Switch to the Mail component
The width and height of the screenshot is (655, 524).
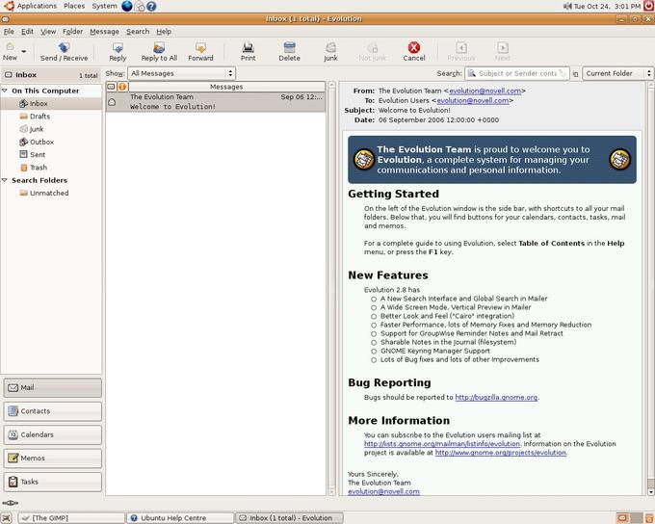pyautogui.click(x=53, y=388)
